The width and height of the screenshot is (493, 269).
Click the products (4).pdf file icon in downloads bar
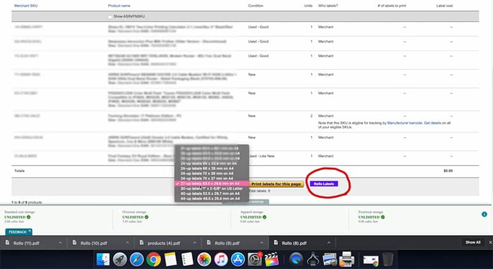click(x=142, y=243)
